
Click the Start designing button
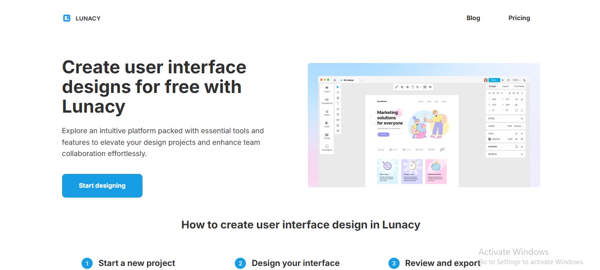[102, 186]
